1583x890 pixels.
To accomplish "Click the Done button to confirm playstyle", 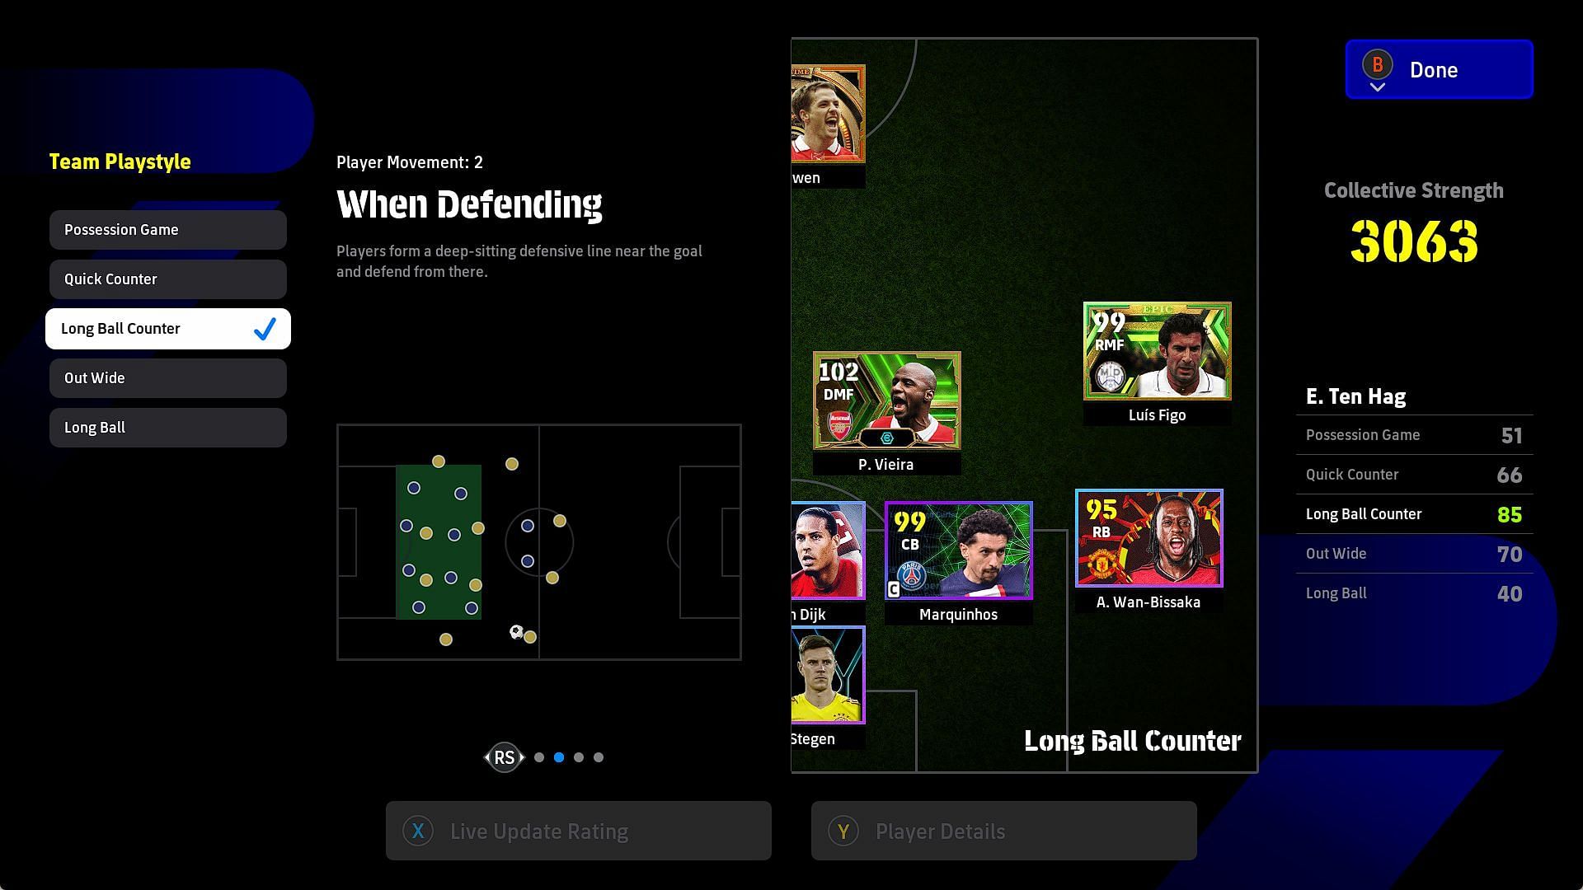I will pos(1440,68).
